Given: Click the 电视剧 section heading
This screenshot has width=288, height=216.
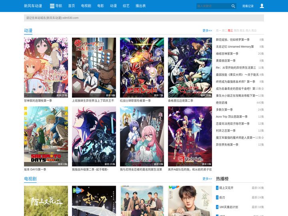Looking at the screenshot, I should 30,179.
